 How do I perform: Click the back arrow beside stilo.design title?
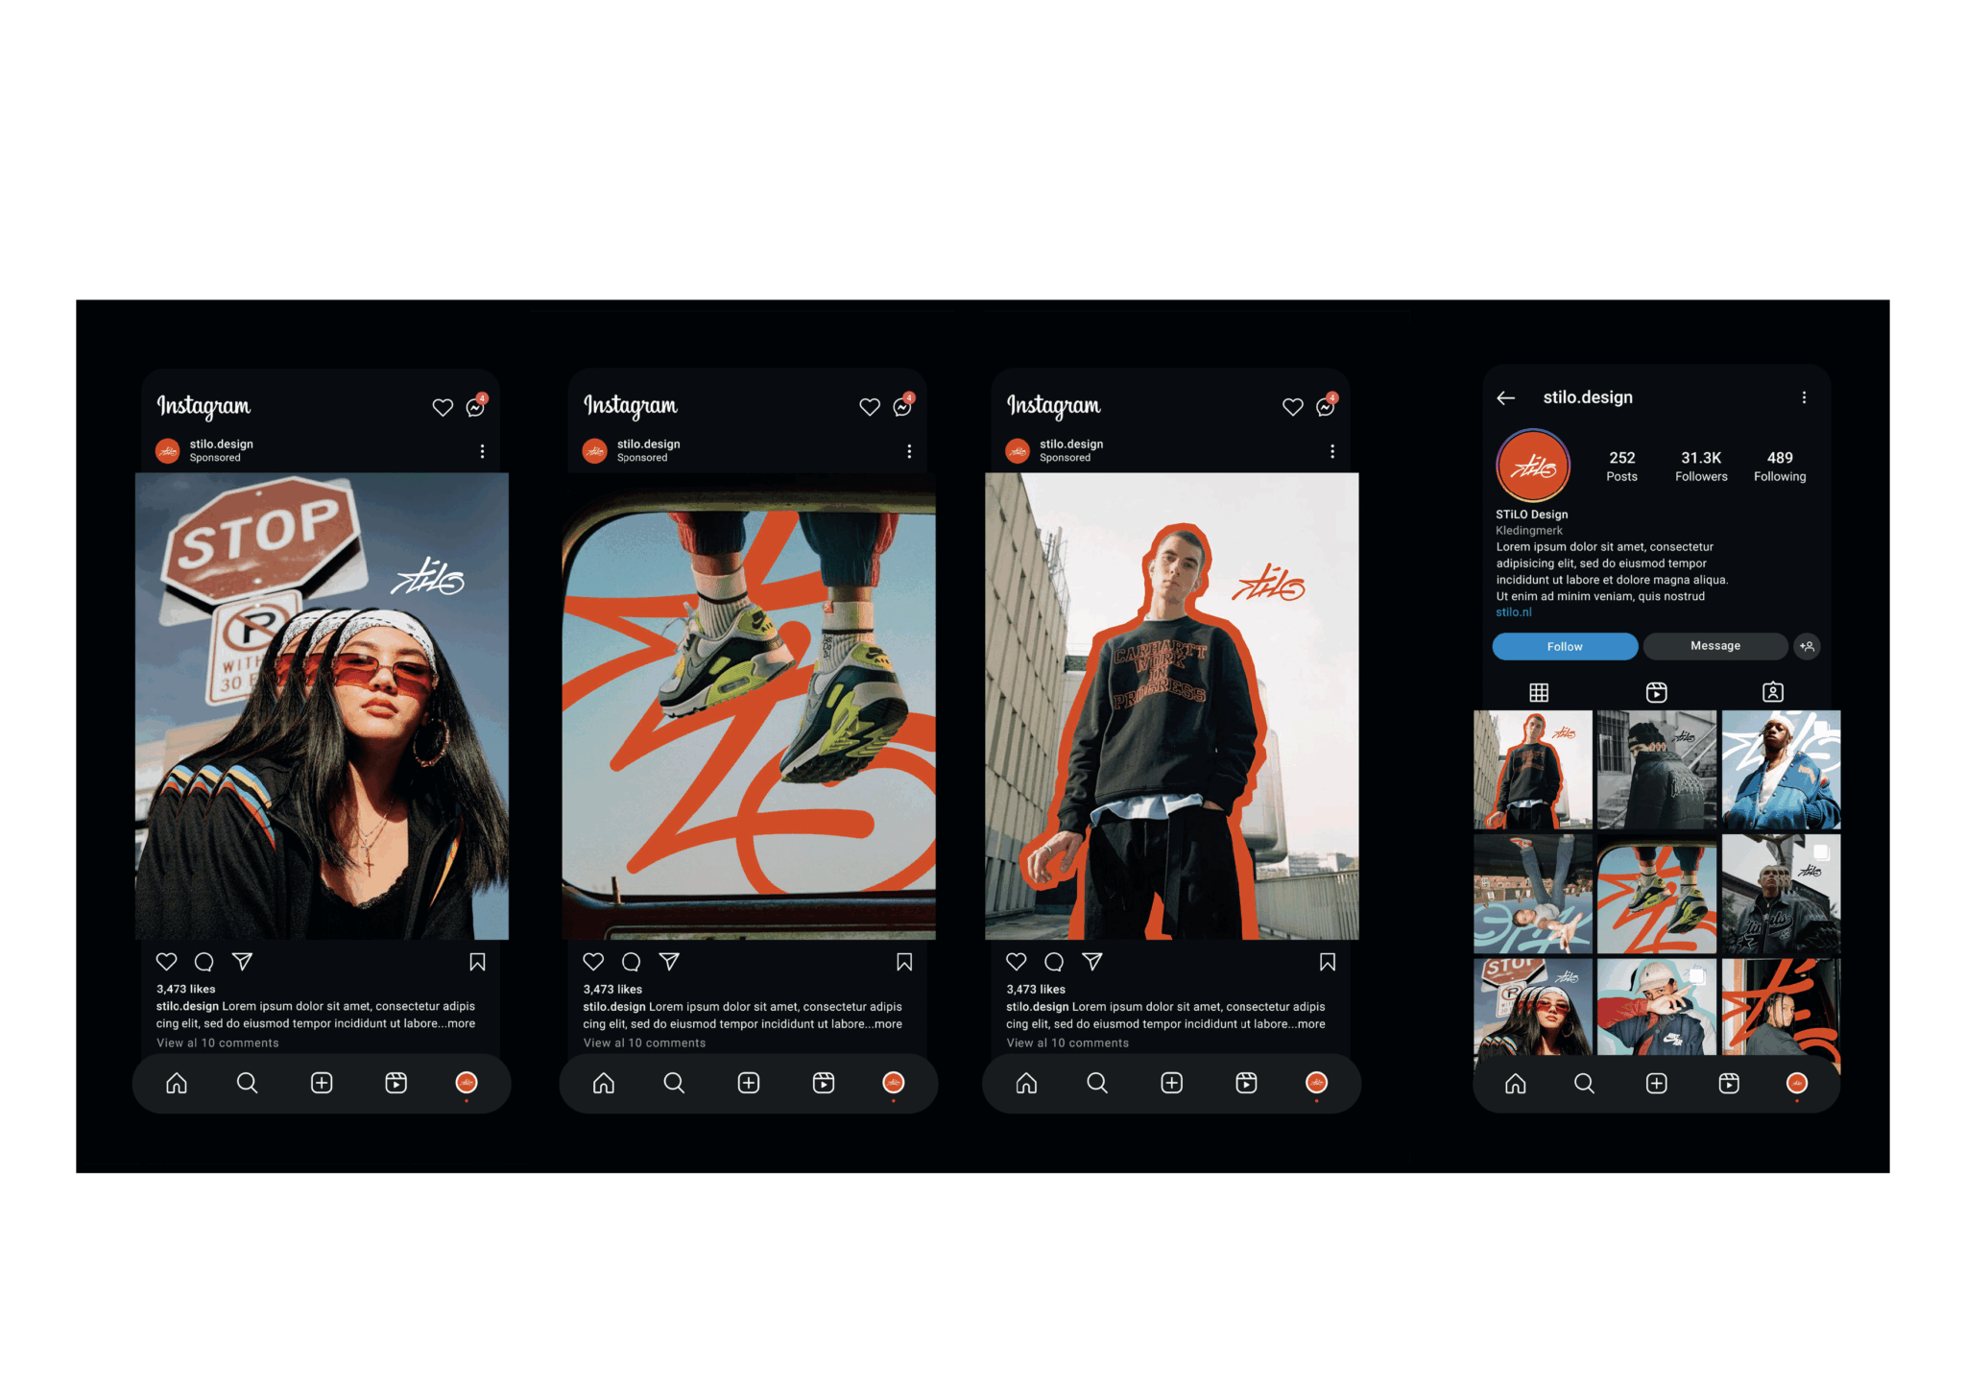(1505, 398)
